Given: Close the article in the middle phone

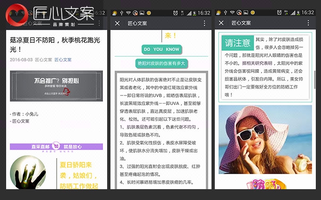Looking at the screenshot, I should [x=118, y=23].
